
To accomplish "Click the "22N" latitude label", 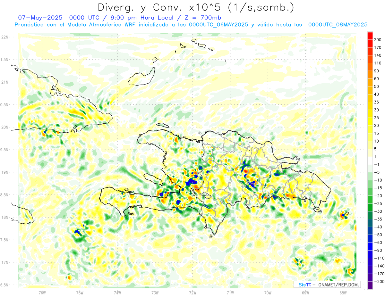I will [x=5, y=37].
